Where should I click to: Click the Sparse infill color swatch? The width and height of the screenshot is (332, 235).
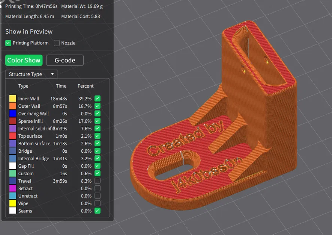pyautogui.click(x=13, y=121)
